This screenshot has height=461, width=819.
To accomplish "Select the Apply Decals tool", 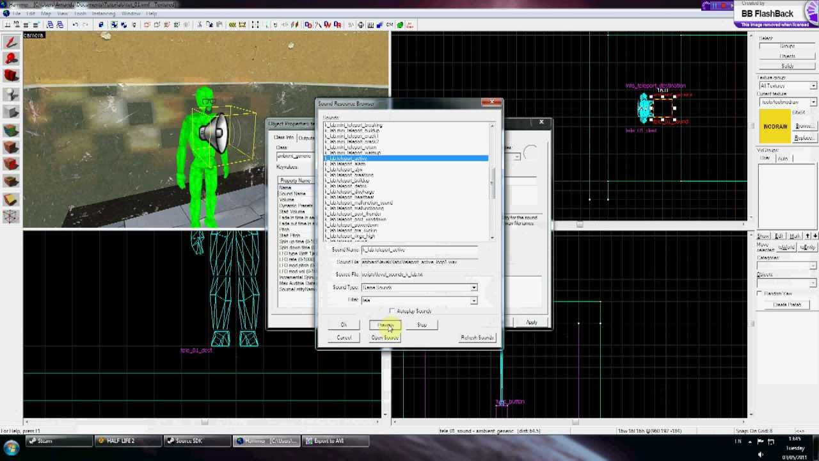I will pos(11,165).
